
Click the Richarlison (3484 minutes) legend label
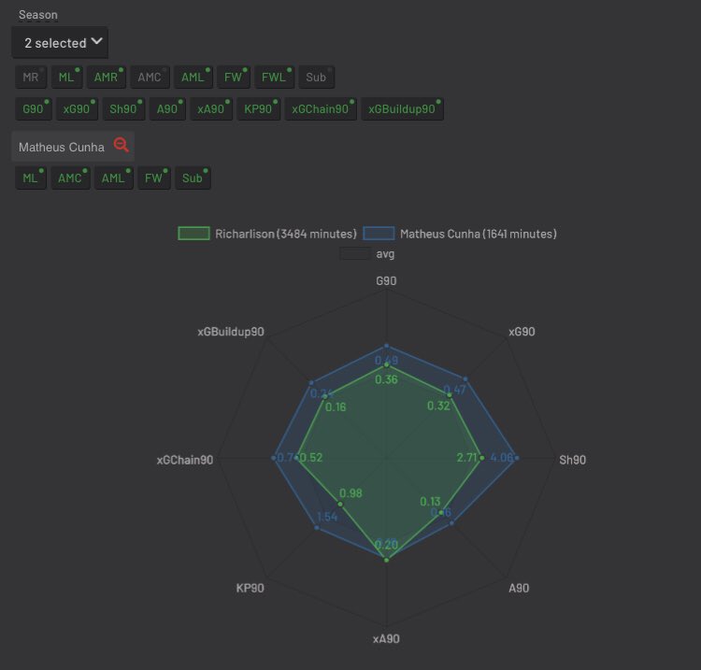286,234
